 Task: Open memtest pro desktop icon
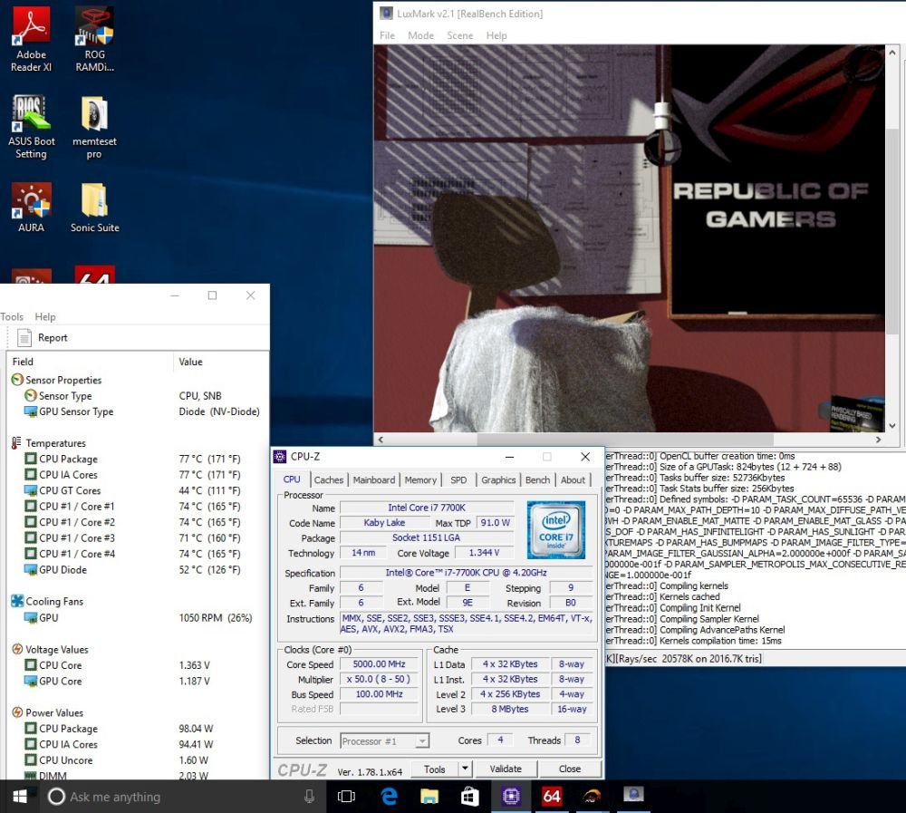click(x=94, y=127)
